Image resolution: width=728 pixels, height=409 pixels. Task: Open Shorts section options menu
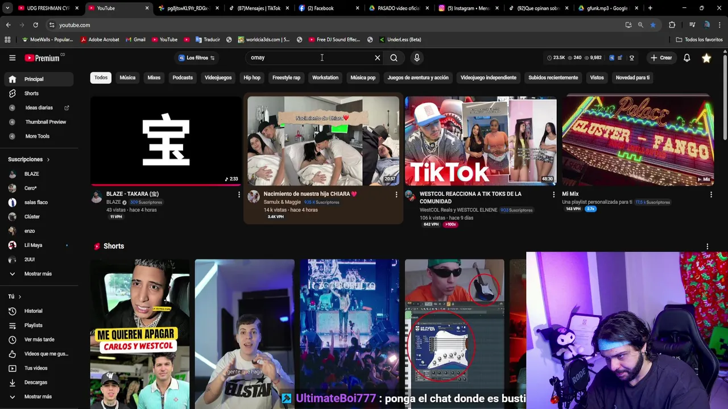coord(708,247)
